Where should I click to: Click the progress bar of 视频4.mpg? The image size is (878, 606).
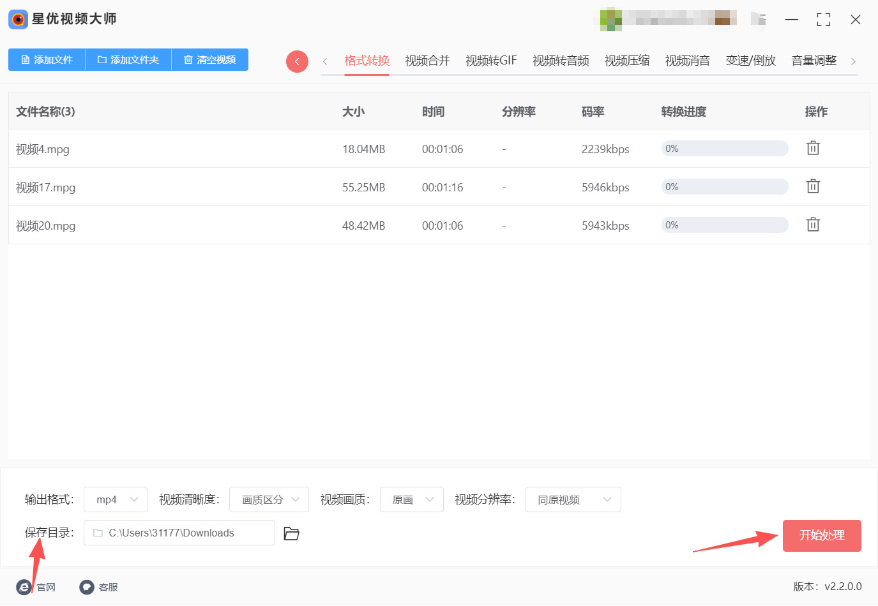point(724,149)
